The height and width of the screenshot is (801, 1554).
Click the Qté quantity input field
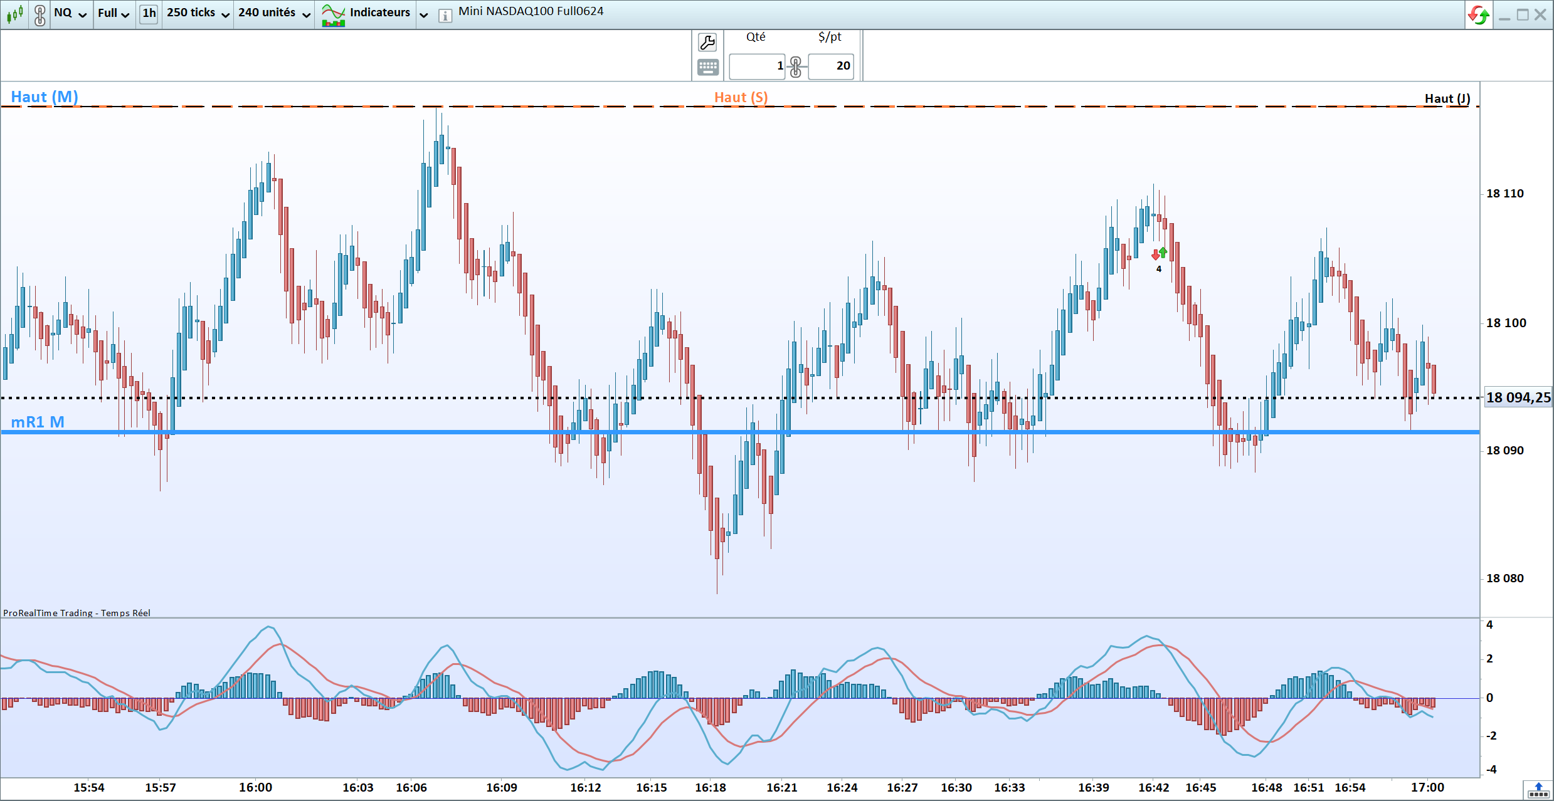coord(757,66)
